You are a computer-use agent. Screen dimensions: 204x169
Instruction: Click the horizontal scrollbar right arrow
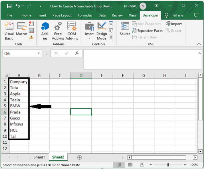click(195, 157)
